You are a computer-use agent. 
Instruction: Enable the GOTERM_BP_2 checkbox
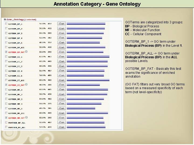(x=6, y=28)
